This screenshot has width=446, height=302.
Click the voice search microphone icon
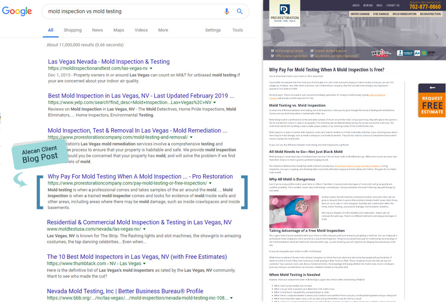[x=227, y=12]
